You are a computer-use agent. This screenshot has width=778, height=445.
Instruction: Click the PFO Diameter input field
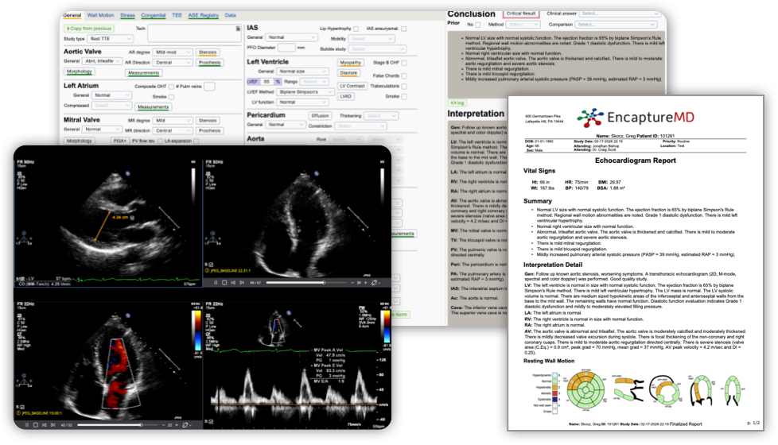click(286, 48)
